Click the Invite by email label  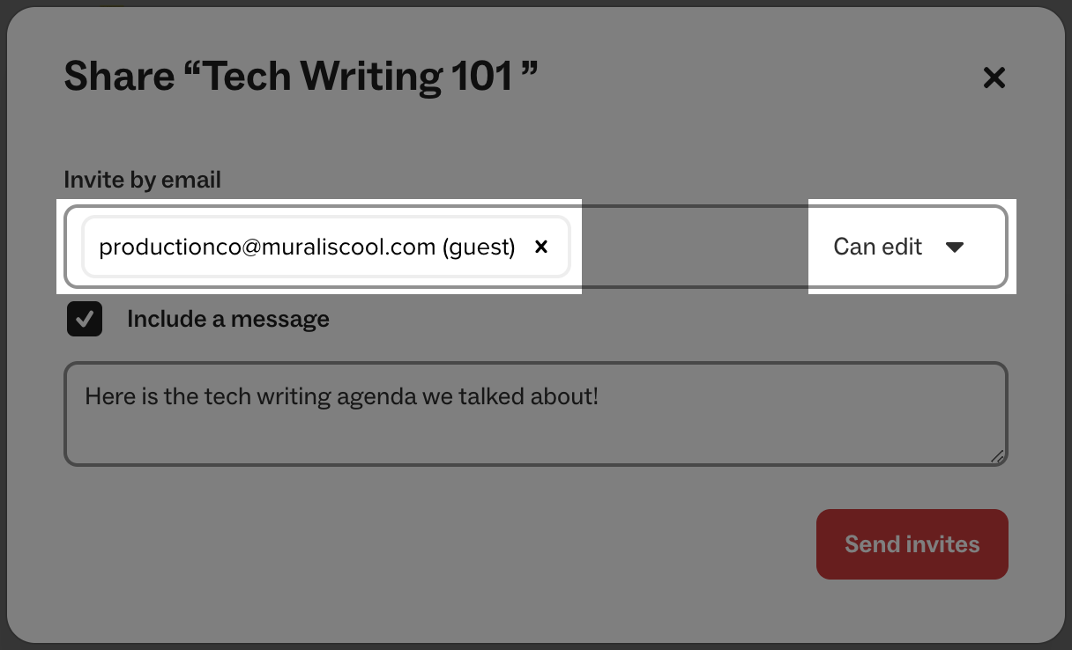click(x=142, y=180)
